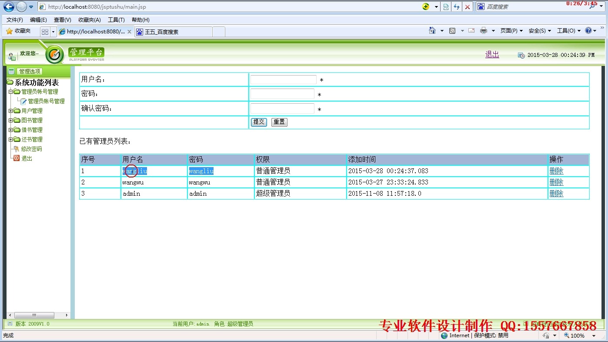The image size is (608, 342).
Task: Close the localhost:8080 tab
Action: (130, 32)
